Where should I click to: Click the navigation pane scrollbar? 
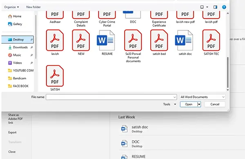coord(36,37)
